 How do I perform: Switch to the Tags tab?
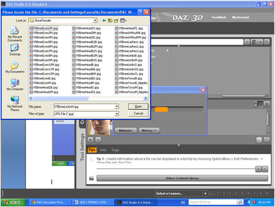click(x=115, y=150)
